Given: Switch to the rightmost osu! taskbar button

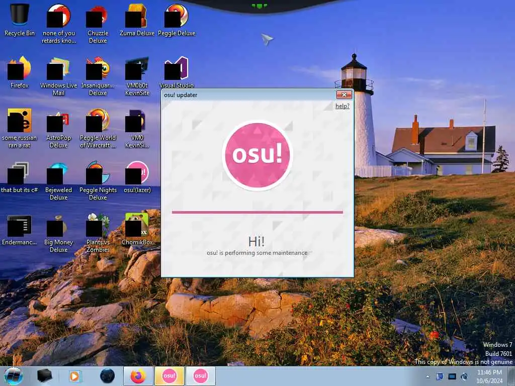Looking at the screenshot, I should coord(200,376).
